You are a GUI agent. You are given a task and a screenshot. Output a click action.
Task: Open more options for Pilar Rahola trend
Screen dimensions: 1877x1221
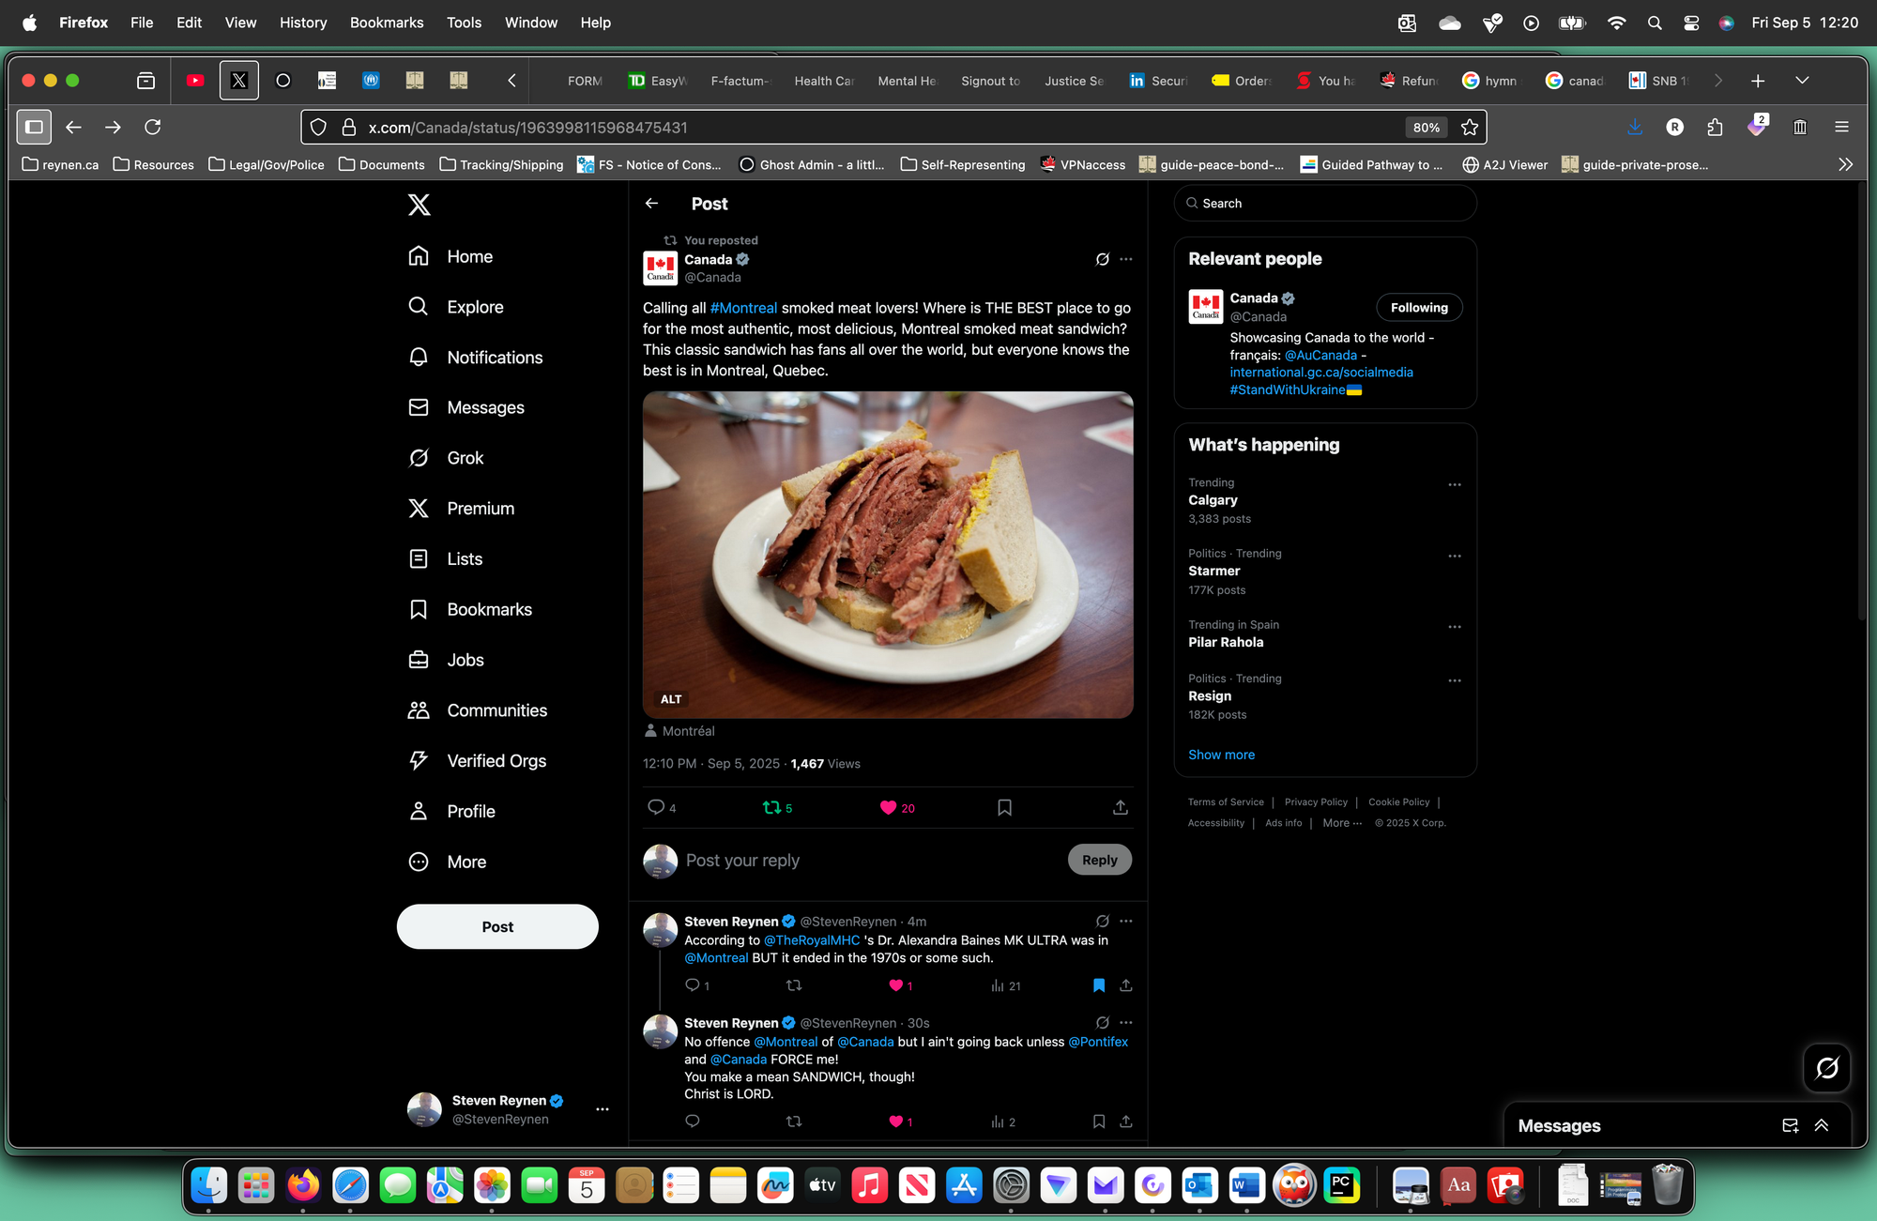click(x=1454, y=627)
